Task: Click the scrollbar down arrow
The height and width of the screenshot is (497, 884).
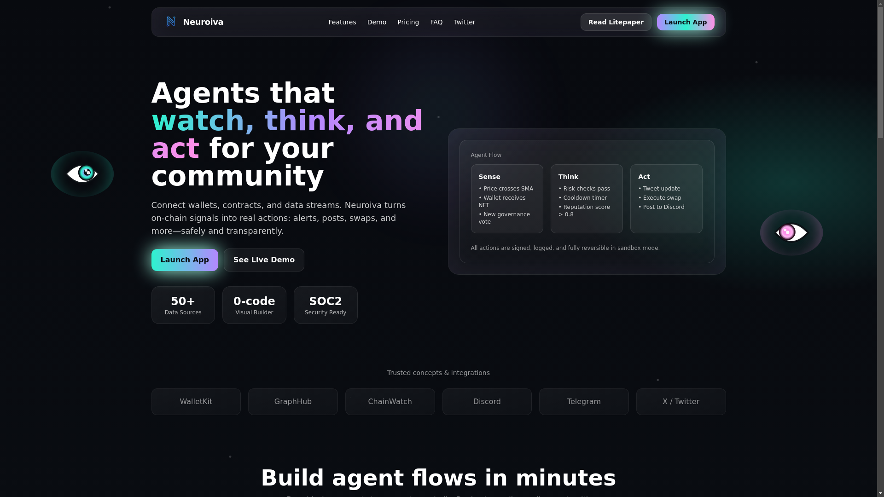Action: pos(880,493)
